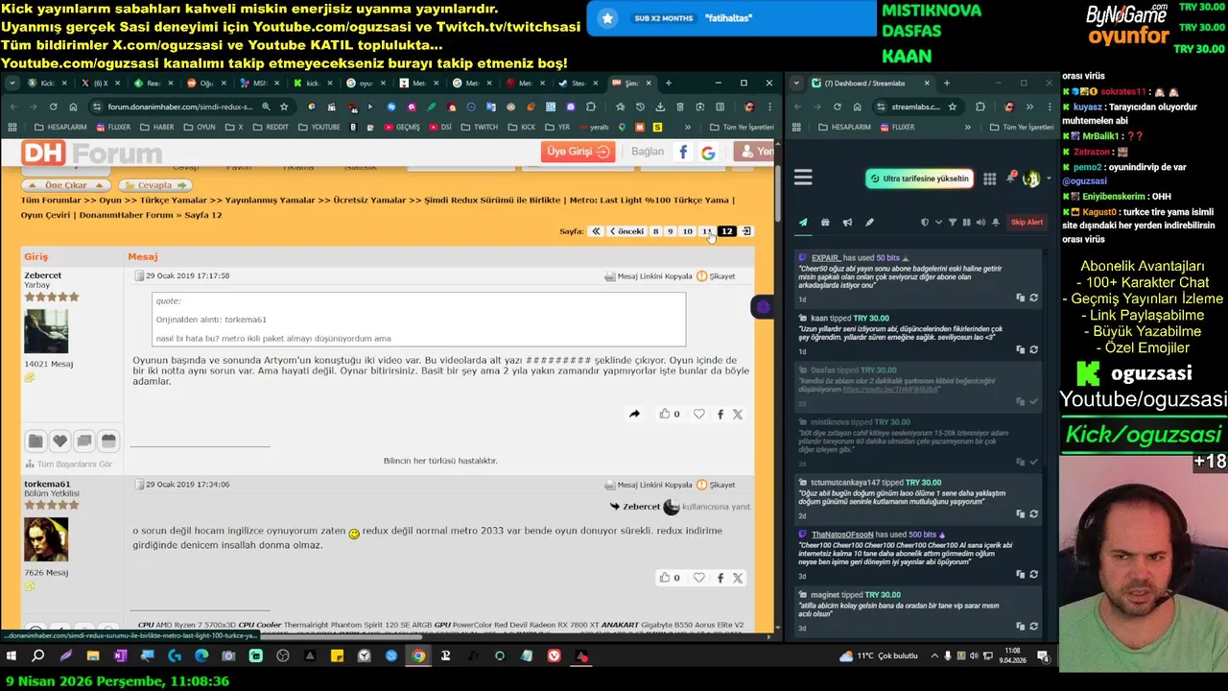This screenshot has height=691, width=1228.
Task: Click Tüm Başarılarını Gör link
Action: click(x=67, y=465)
